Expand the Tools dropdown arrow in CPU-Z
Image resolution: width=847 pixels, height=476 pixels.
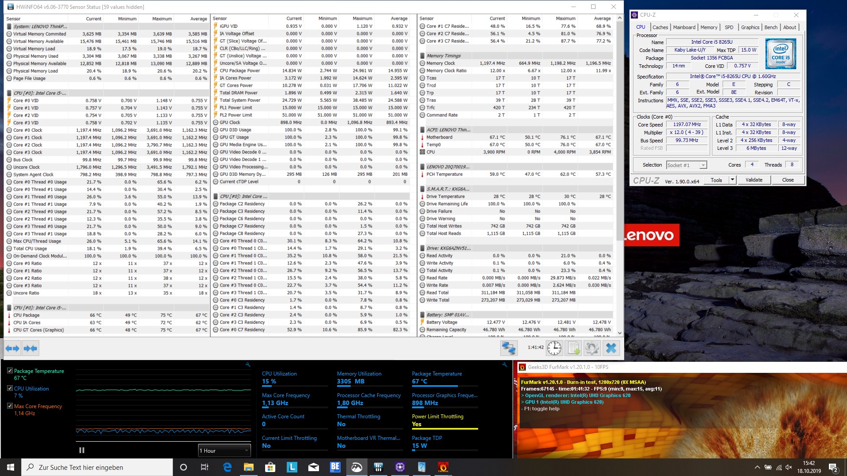coord(733,180)
